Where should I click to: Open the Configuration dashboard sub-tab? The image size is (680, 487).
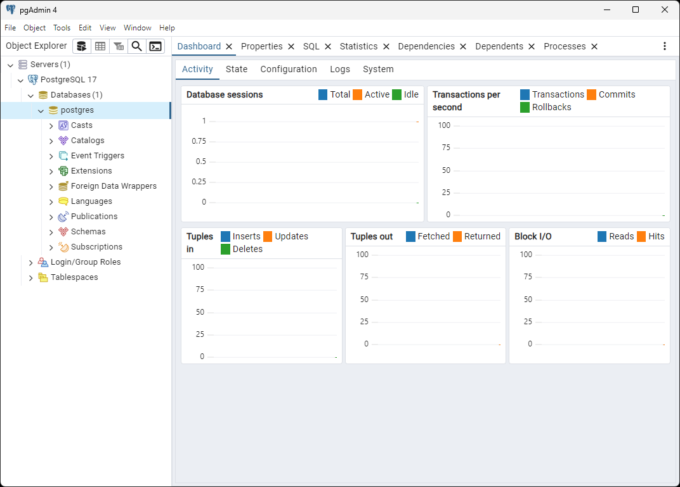point(289,69)
